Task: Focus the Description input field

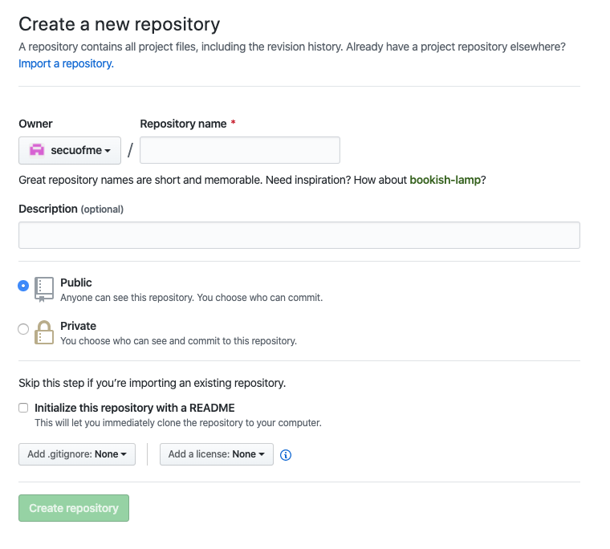Action: coord(299,235)
